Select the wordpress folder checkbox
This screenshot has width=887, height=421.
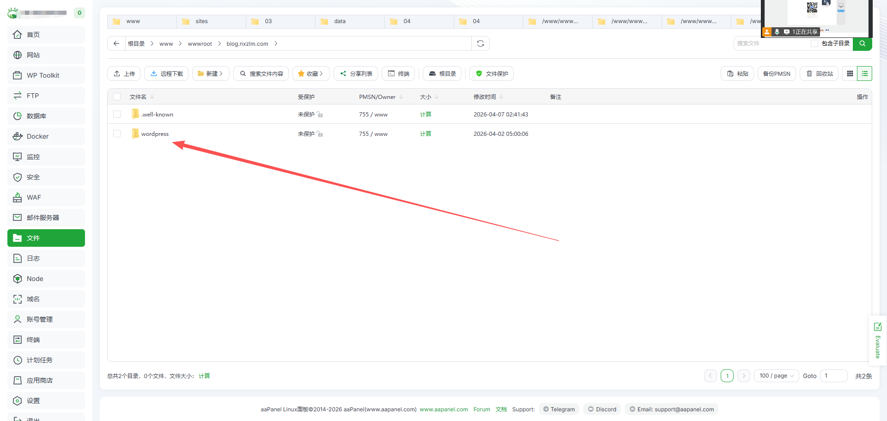pyautogui.click(x=117, y=134)
